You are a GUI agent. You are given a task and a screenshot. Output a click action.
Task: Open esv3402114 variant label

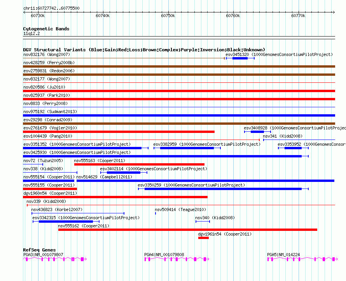point(154,169)
